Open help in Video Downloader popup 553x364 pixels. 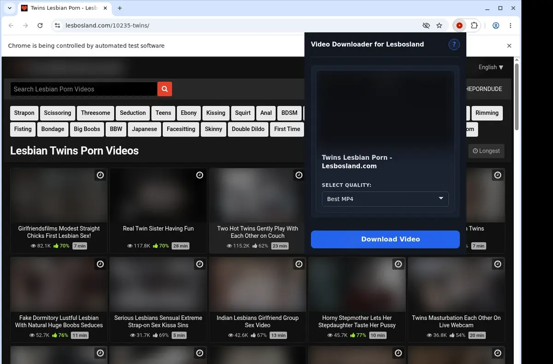click(454, 44)
